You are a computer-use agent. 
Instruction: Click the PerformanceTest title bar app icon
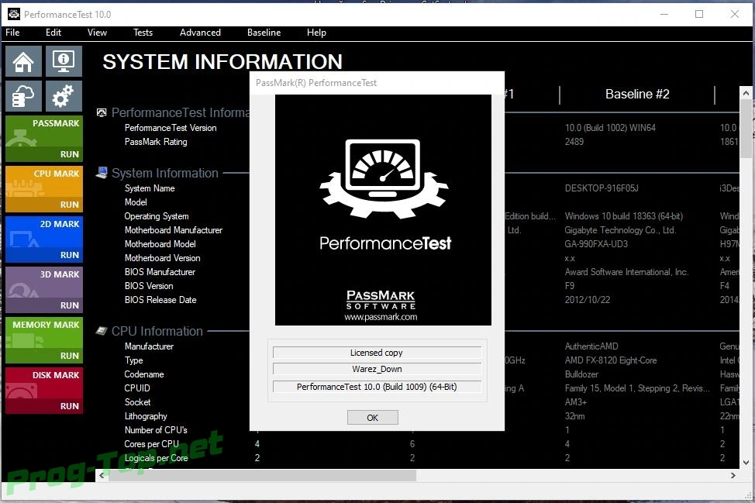[13, 14]
